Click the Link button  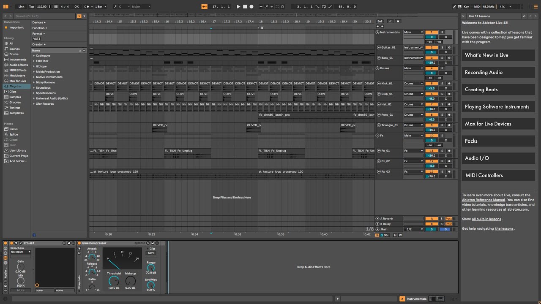tap(21, 7)
